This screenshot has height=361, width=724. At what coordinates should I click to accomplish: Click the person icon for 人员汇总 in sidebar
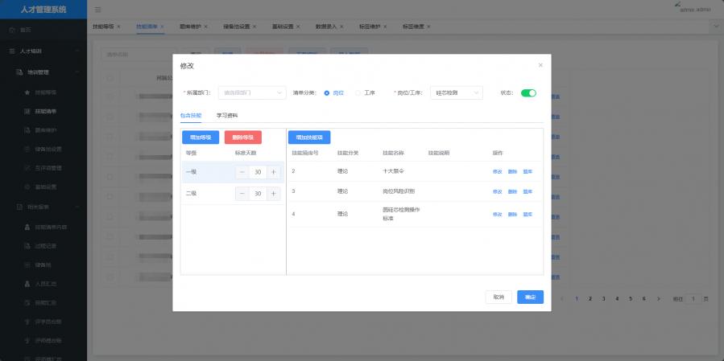(x=27, y=284)
